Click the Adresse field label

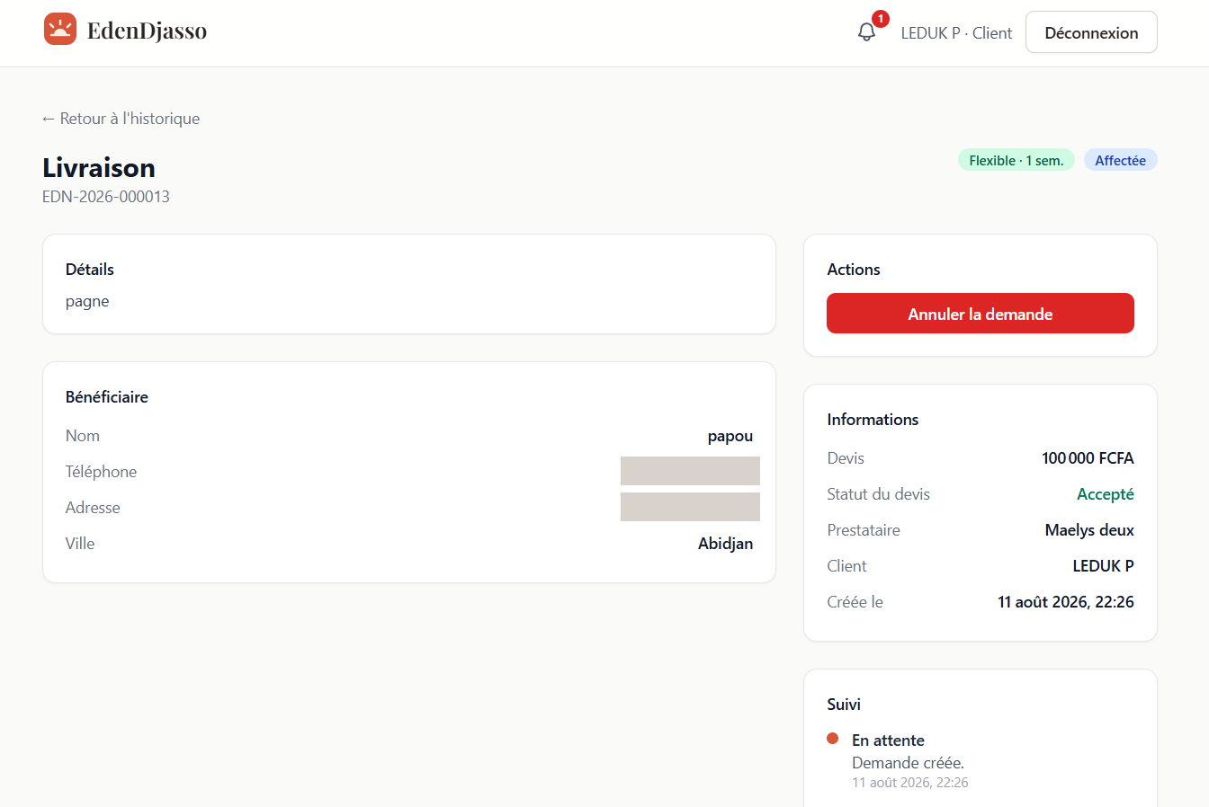pyautogui.click(x=93, y=508)
